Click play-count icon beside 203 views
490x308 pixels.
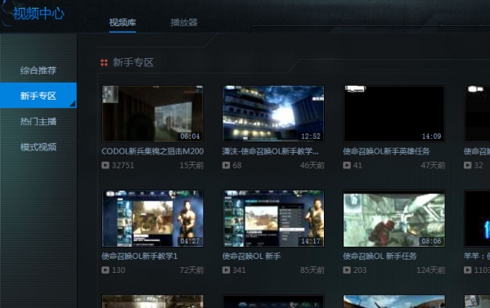(x=347, y=270)
